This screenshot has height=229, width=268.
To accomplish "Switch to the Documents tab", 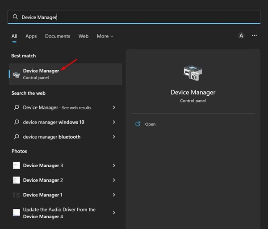I will click(x=58, y=36).
